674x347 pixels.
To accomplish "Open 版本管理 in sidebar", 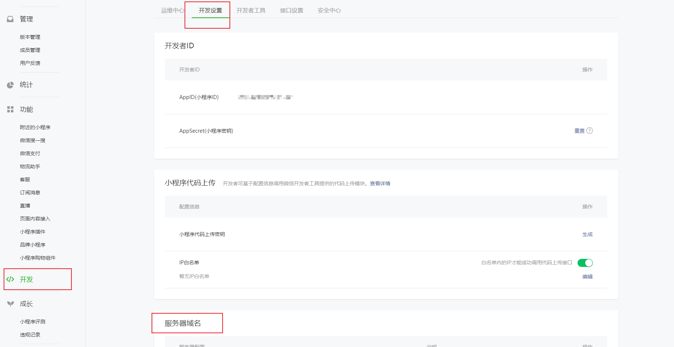I will pos(30,37).
